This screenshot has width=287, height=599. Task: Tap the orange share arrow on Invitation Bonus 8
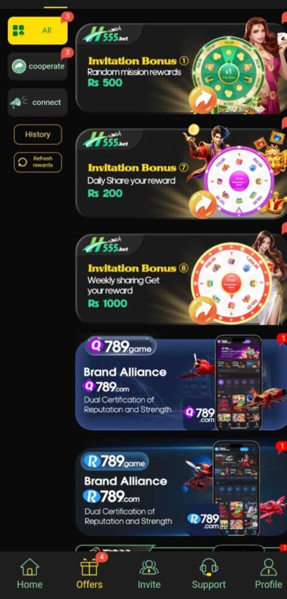coord(202,310)
